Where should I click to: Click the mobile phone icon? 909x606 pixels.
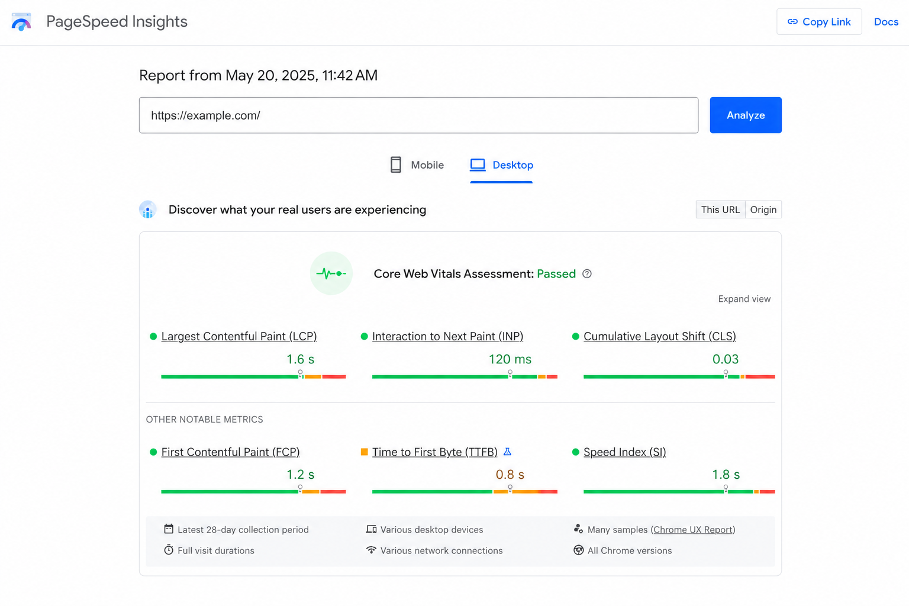click(396, 165)
